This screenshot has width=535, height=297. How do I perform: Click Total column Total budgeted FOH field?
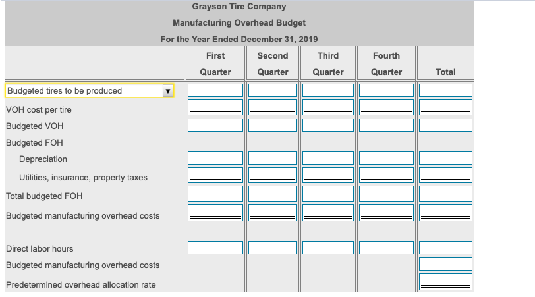[445, 194]
